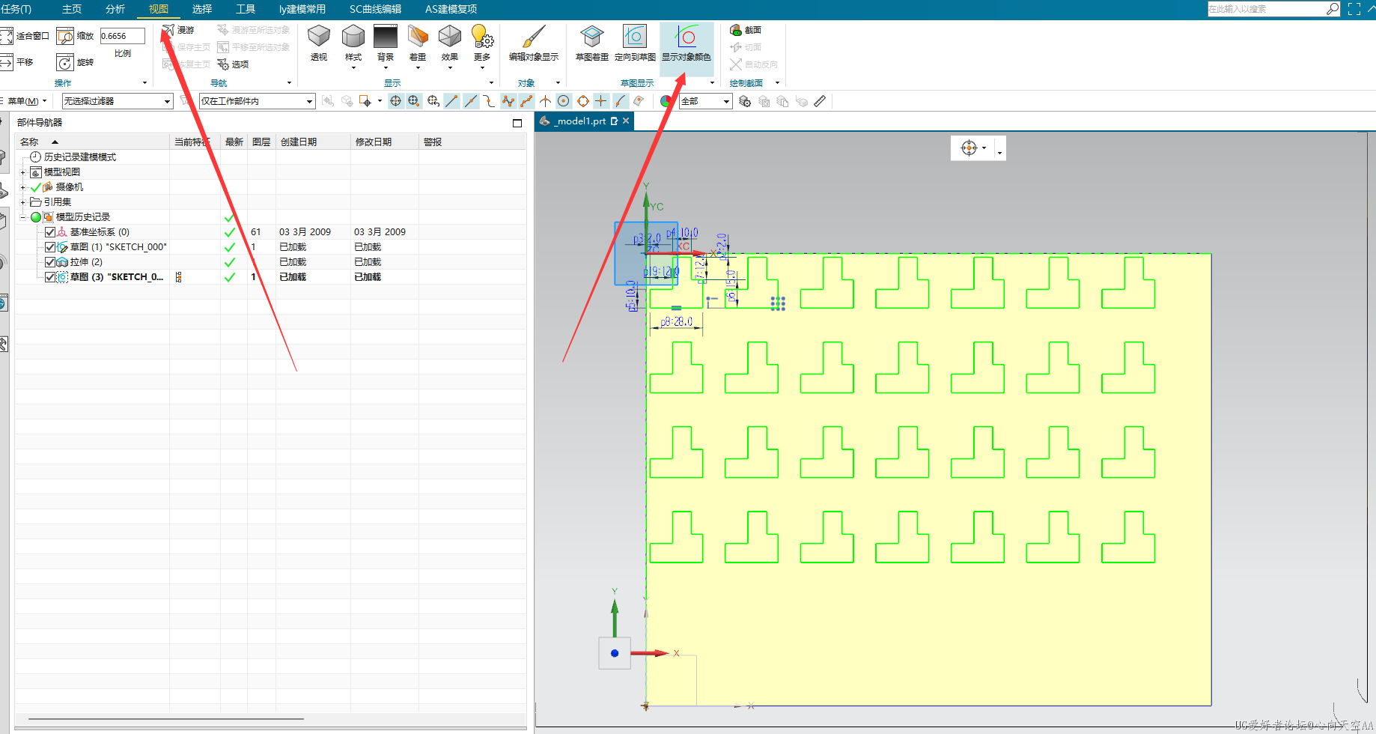The image size is (1376, 734).
Task: Click the 透视 perspective cube icon
Action: coord(319,36)
